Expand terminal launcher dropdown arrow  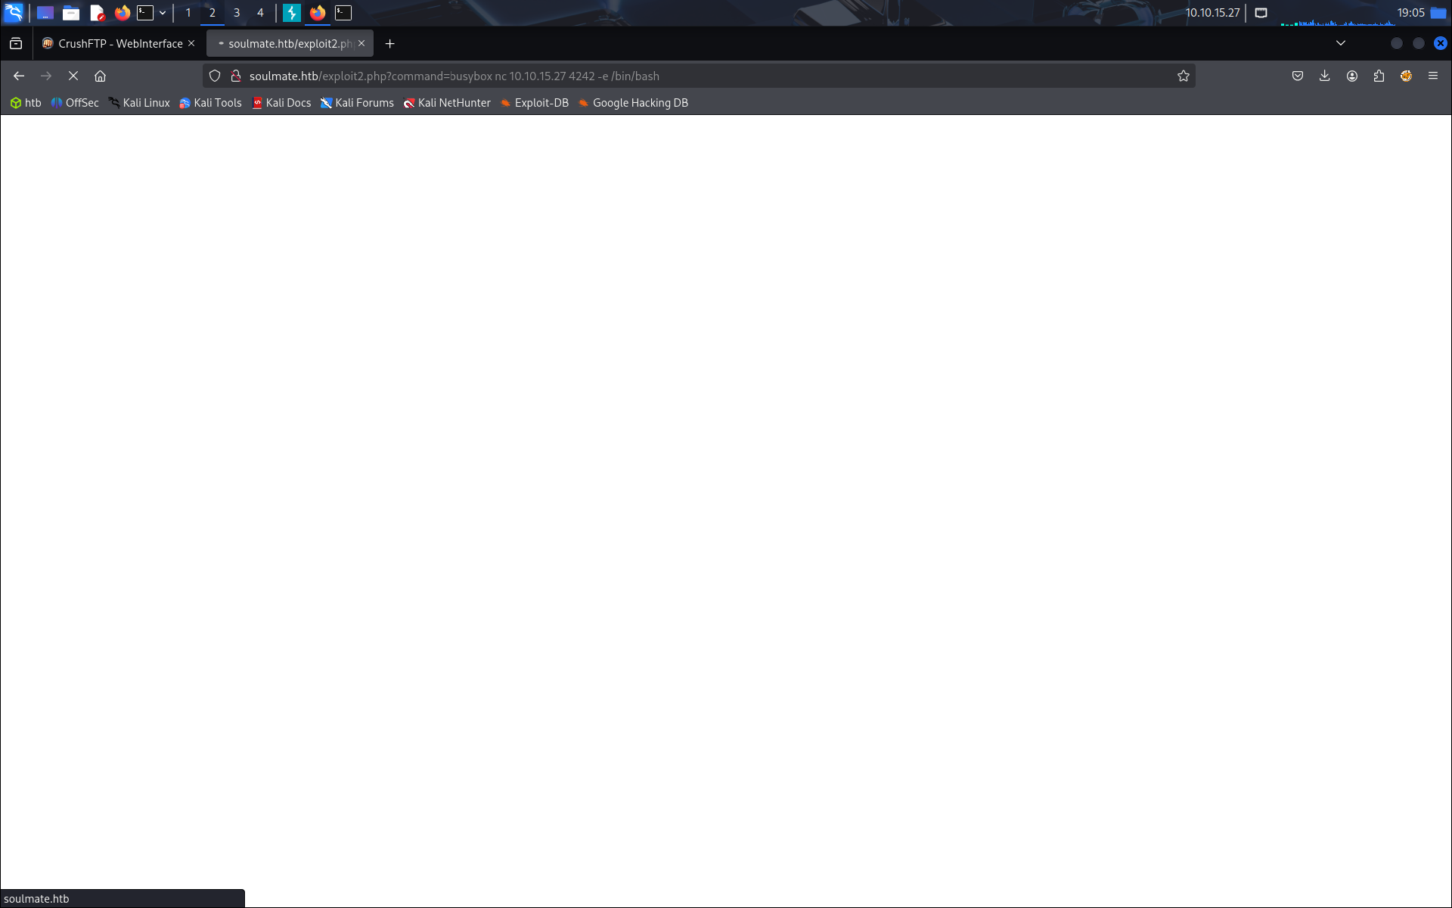[163, 13]
